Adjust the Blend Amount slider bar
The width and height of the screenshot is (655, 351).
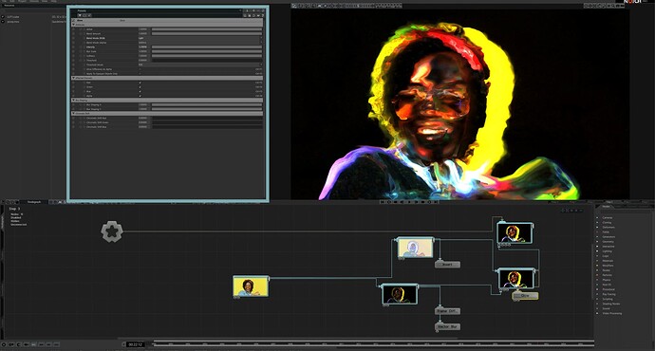pyautogui.click(x=207, y=33)
